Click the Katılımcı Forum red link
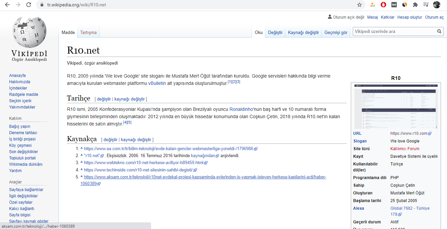Image resolution: width=447 pixels, height=229 pixels. click(405, 149)
